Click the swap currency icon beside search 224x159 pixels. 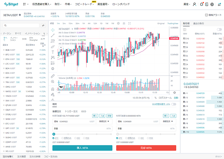click(x=43, y=25)
